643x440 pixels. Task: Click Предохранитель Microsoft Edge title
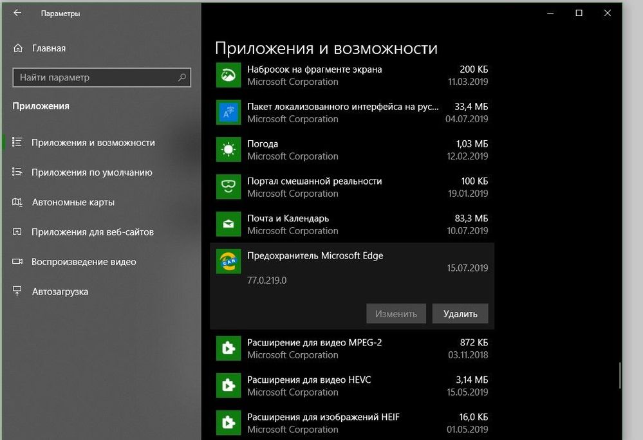click(x=315, y=255)
